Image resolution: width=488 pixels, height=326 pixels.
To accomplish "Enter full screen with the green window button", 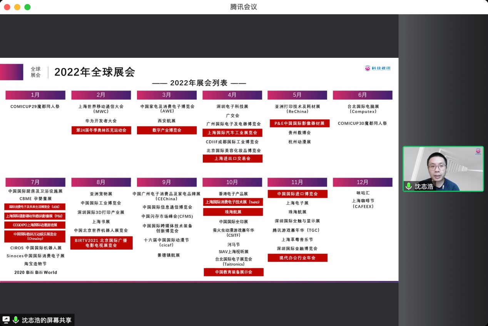I will pos(27,7).
